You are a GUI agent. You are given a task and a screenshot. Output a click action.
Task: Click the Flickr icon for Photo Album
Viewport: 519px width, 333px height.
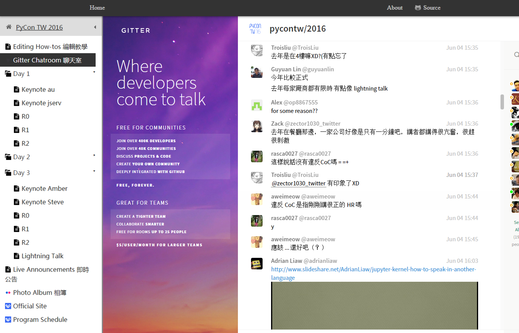pyautogui.click(x=8, y=293)
